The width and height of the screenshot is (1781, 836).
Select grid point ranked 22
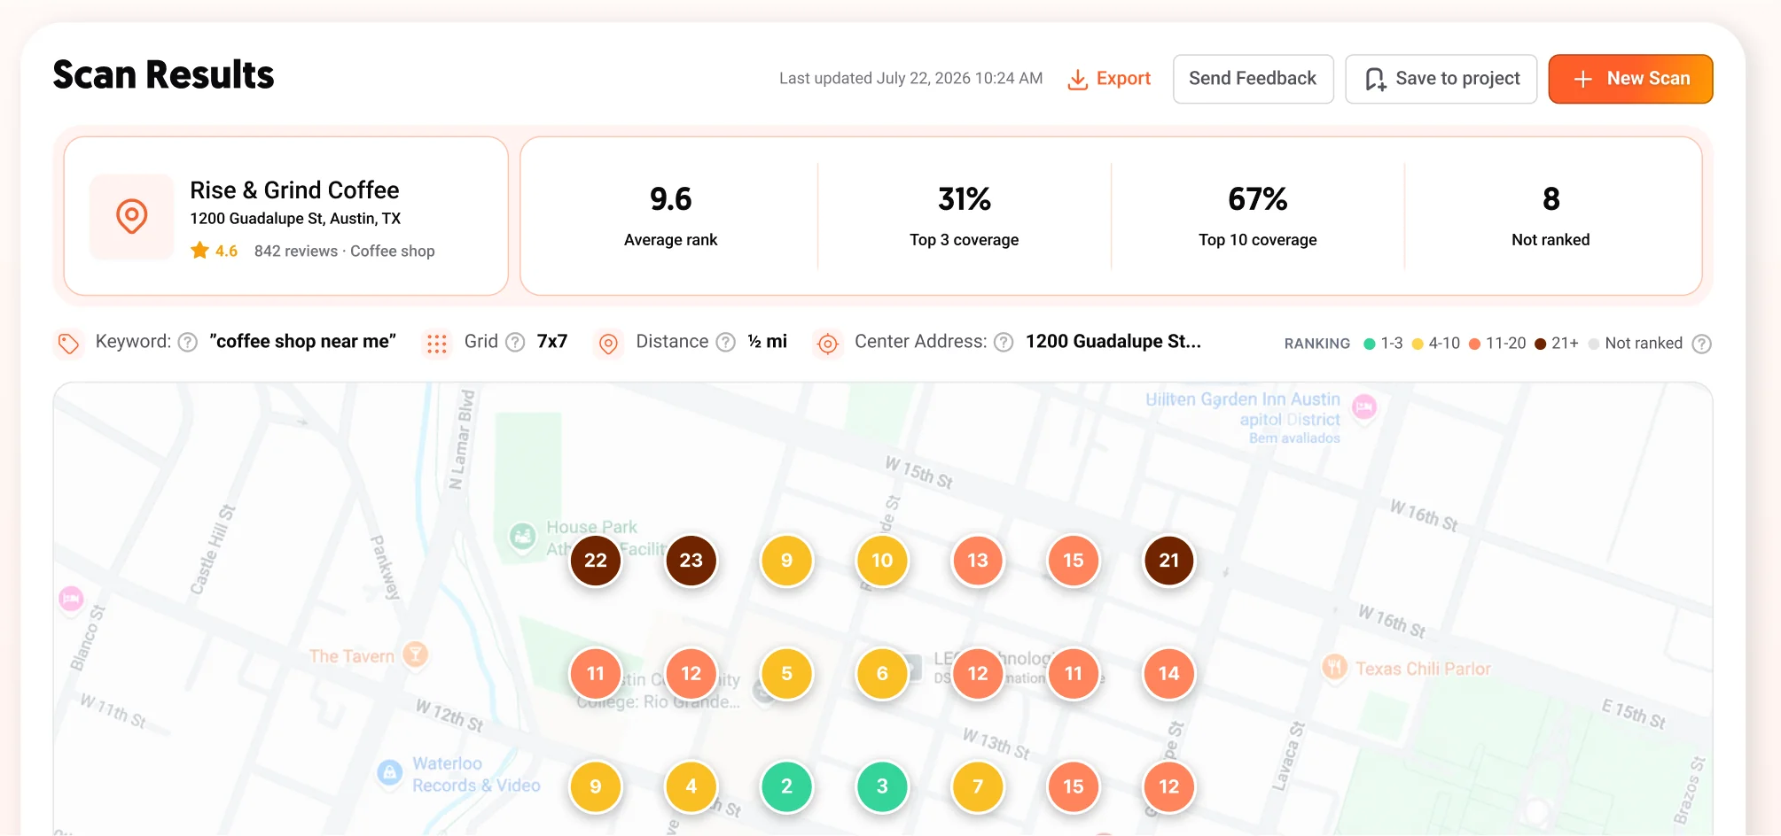click(x=596, y=561)
